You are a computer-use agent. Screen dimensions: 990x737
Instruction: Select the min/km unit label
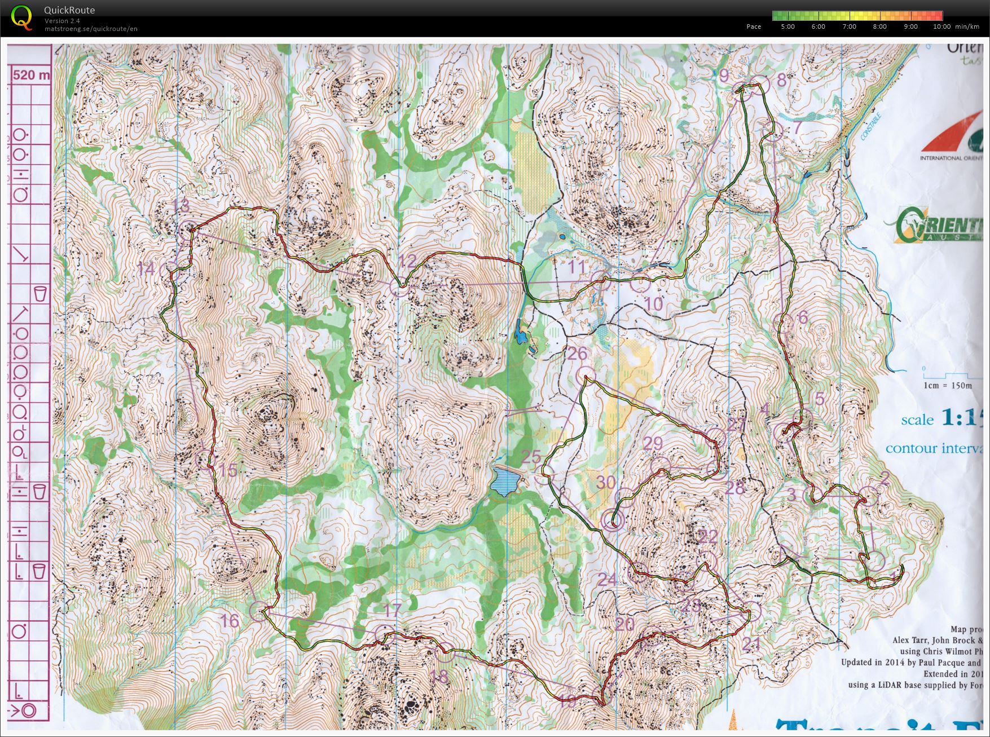tap(966, 26)
